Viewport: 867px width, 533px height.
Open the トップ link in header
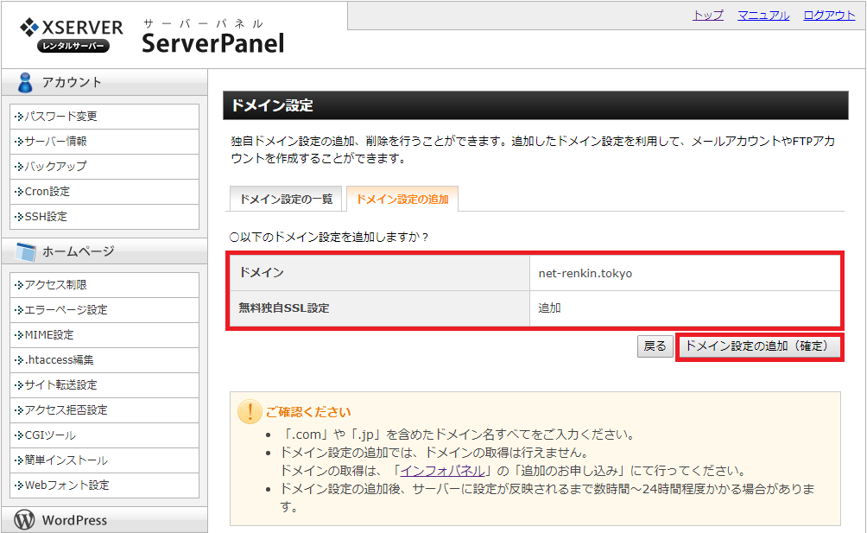tap(708, 16)
